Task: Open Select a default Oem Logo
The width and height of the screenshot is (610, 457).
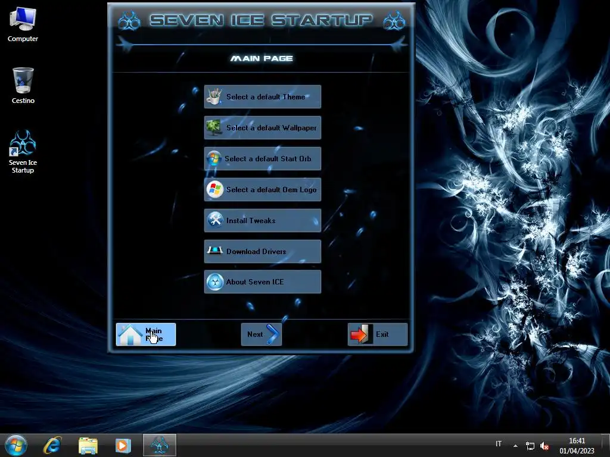Action: click(263, 190)
